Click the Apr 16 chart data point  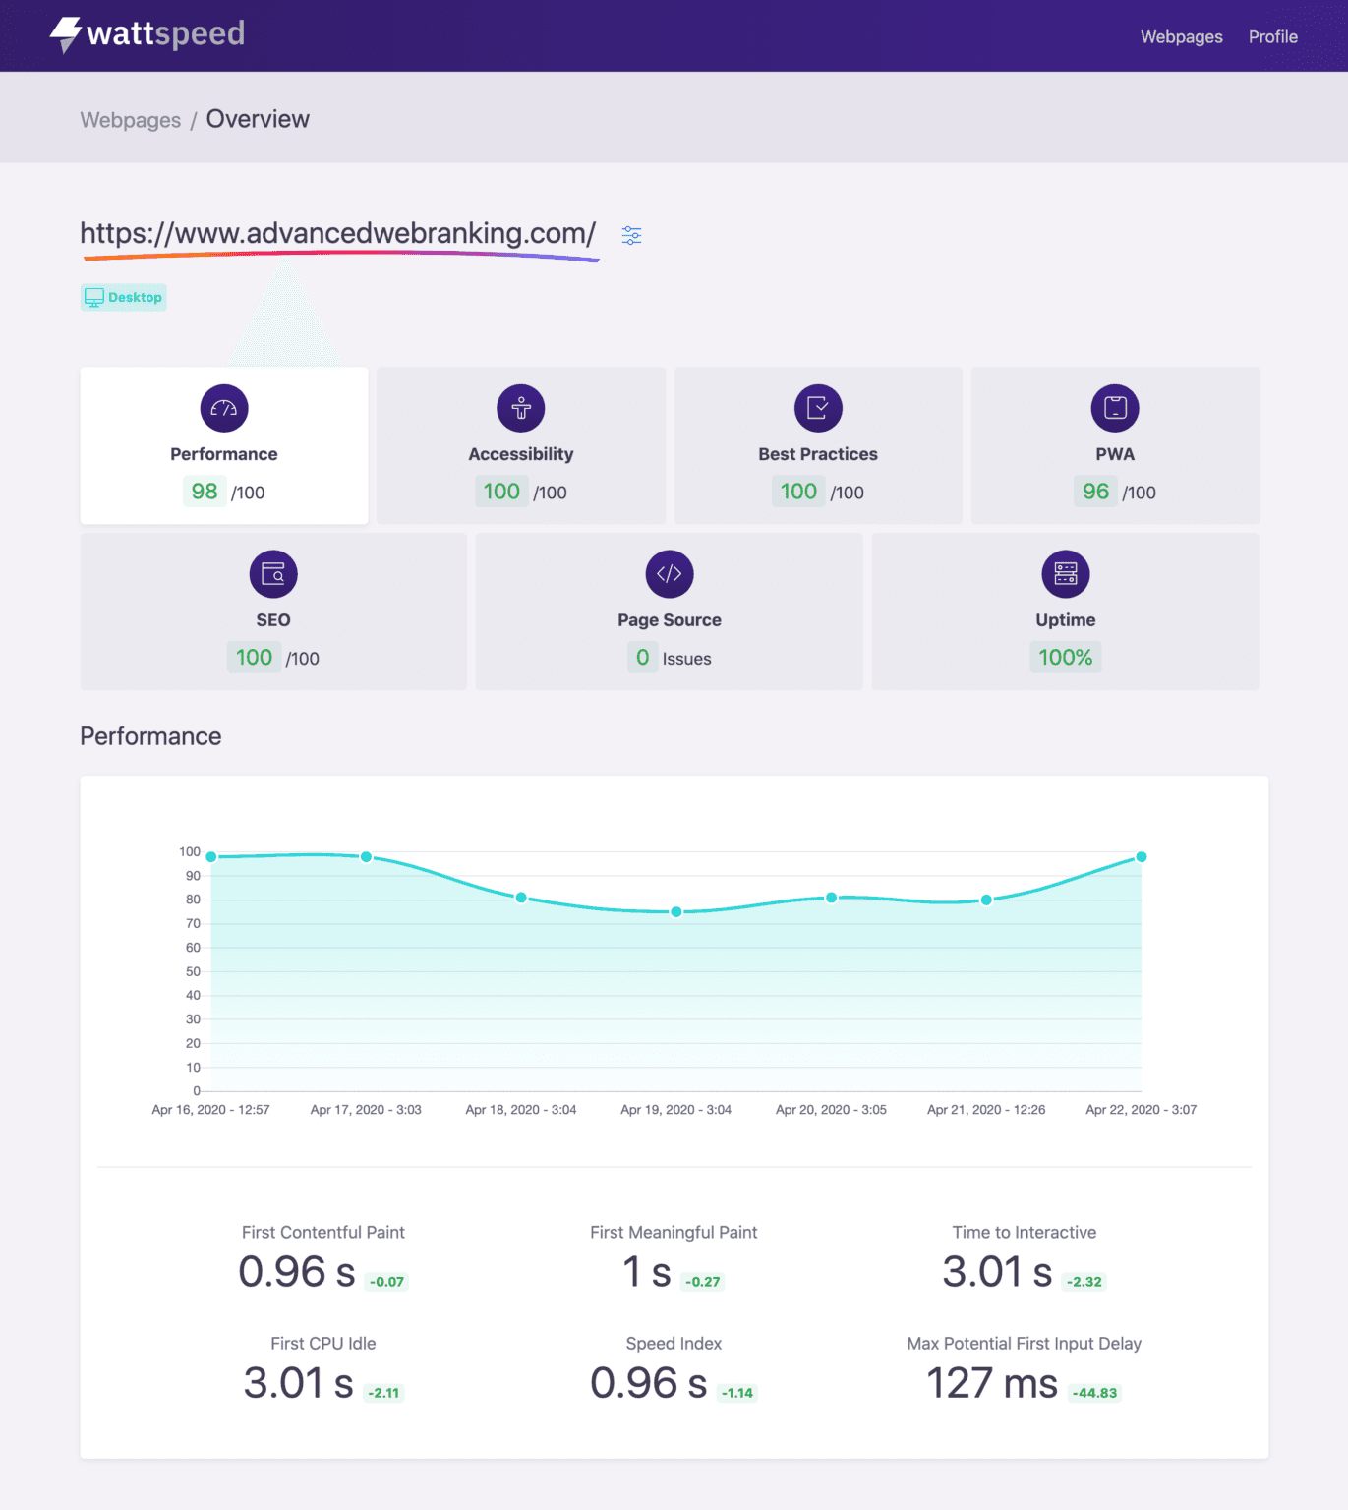(x=211, y=857)
